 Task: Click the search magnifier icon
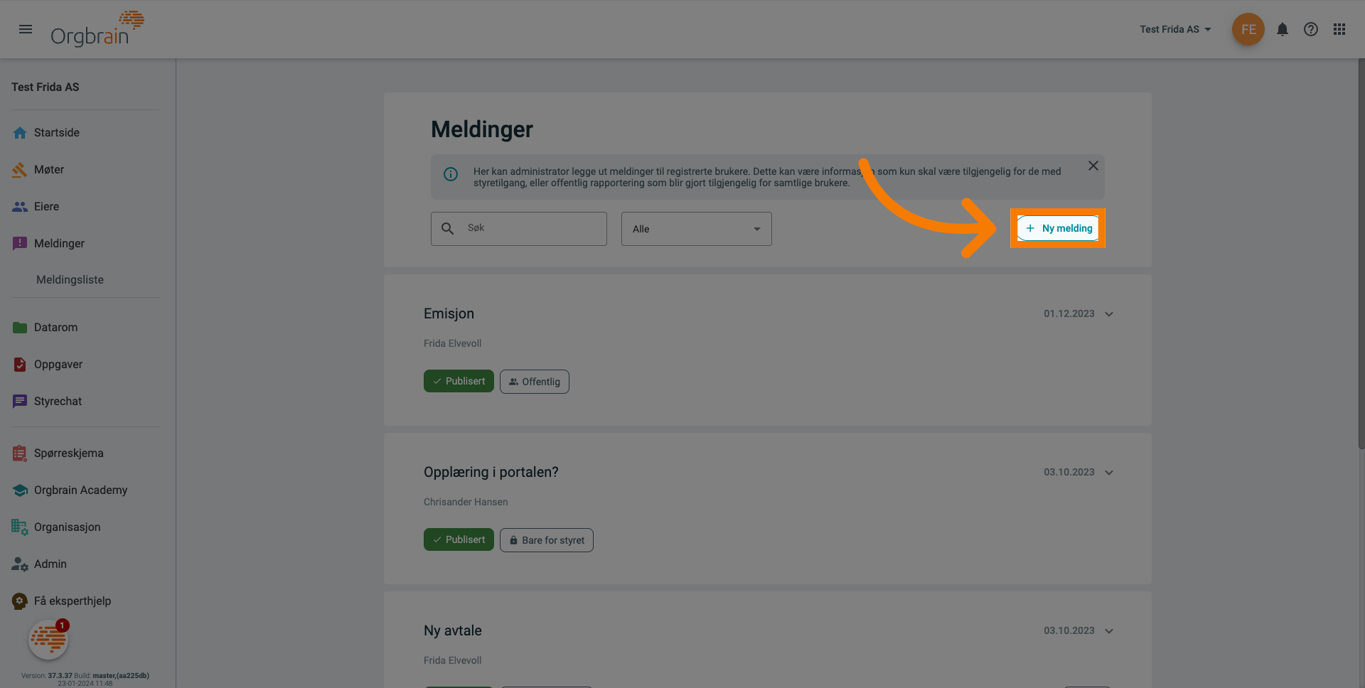pyautogui.click(x=447, y=229)
